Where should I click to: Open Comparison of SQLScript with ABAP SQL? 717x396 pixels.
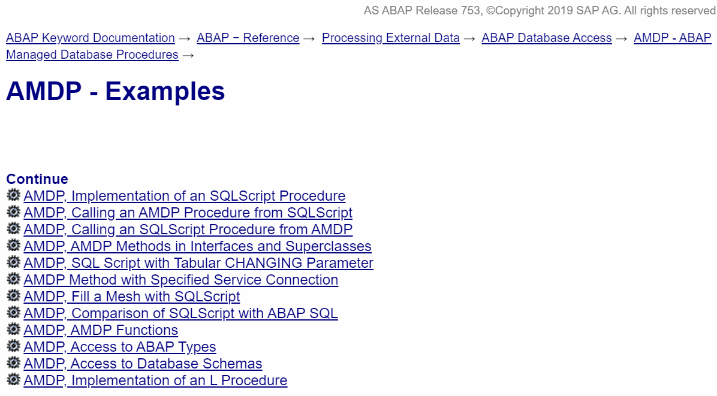(x=181, y=313)
